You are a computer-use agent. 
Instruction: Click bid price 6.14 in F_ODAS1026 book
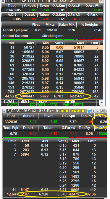45,146
